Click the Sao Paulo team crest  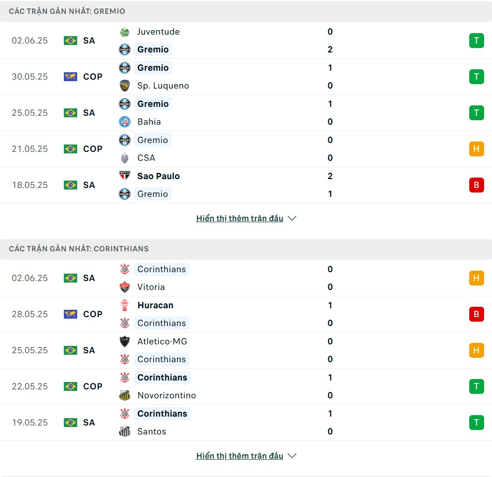pyautogui.click(x=125, y=176)
